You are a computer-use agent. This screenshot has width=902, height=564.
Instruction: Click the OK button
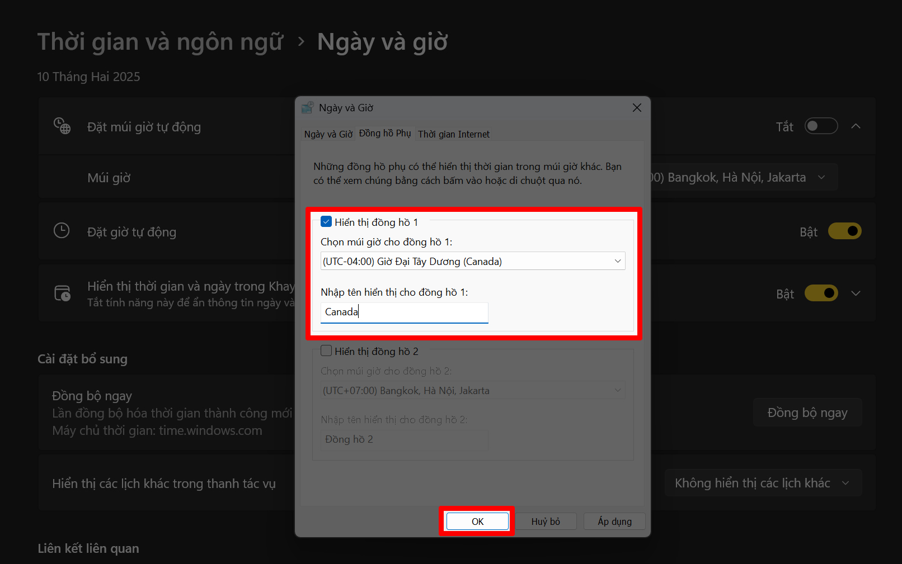(477, 522)
